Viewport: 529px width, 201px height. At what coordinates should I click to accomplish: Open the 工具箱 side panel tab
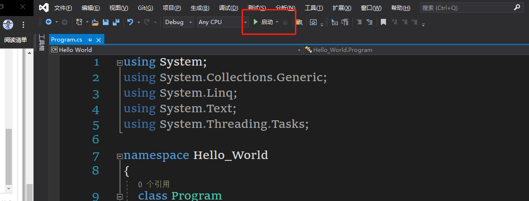coord(42,42)
